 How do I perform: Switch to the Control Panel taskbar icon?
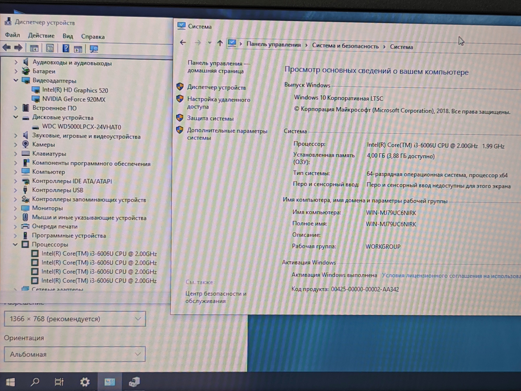point(109,382)
